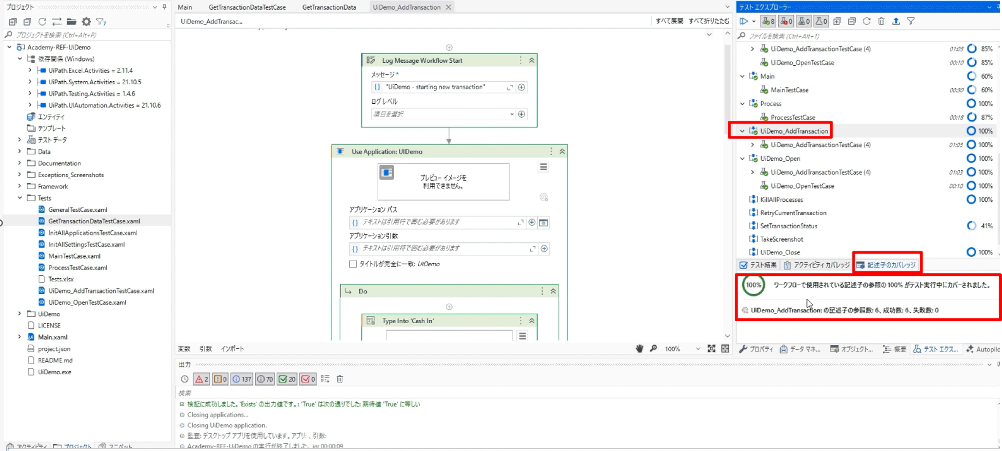
Task: Toggle the output timestamps clock button
Action: click(185, 379)
